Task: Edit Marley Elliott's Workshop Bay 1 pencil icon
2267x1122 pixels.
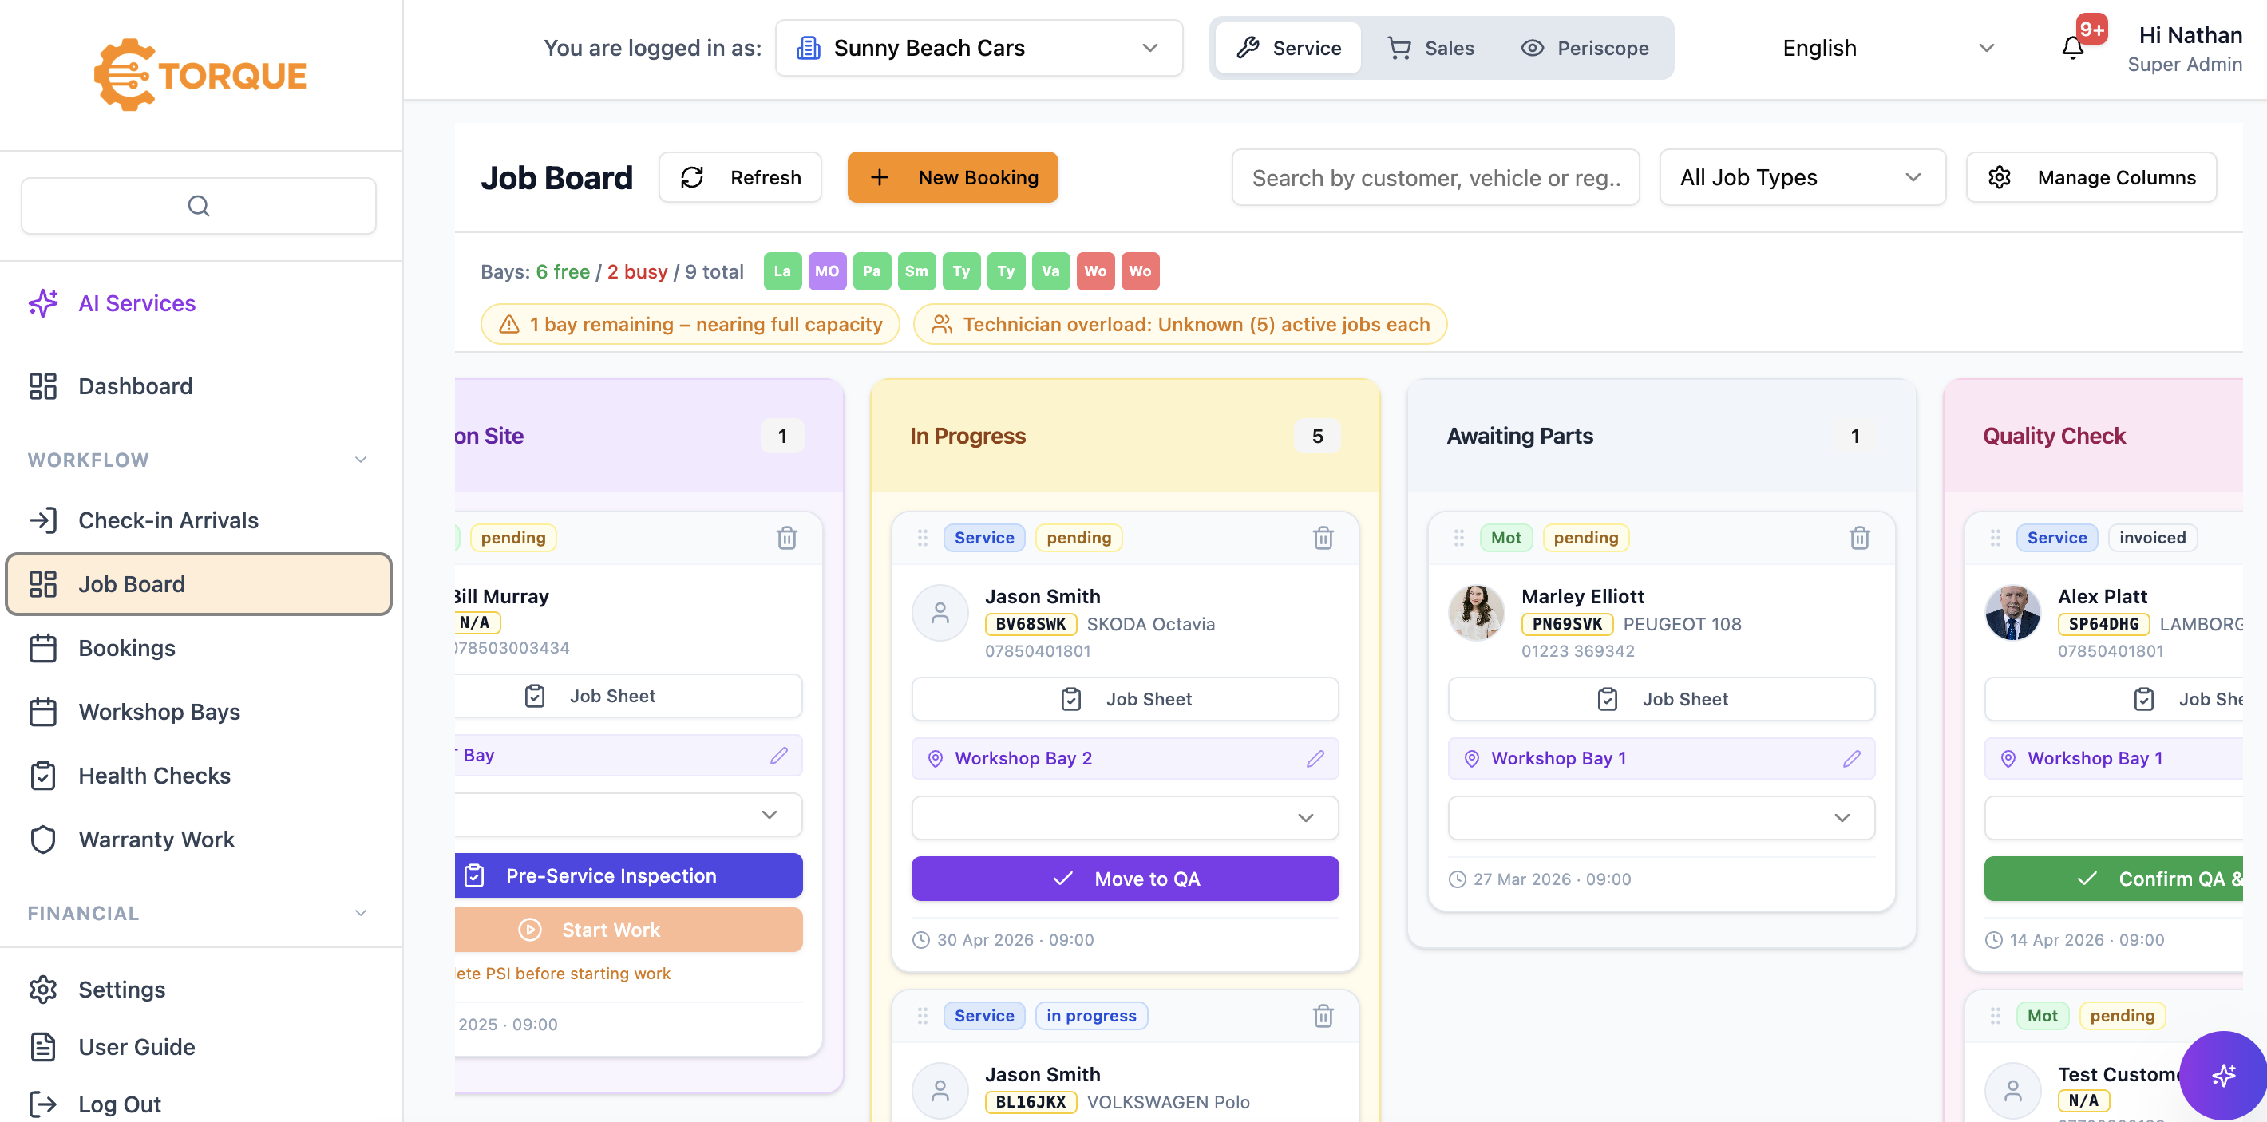Action: (1852, 757)
